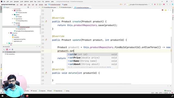Select Product entity class in tree
Image resolution: width=174 pixels, height=98 pixels.
(20, 17)
